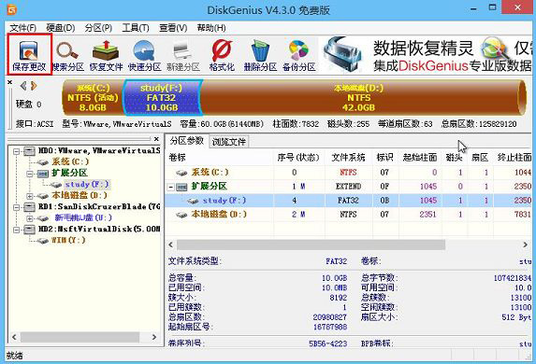This screenshot has width=536, height=364.
Task: Expand the 新毛桃U盘 (U:) tree node
Action: 30,218
